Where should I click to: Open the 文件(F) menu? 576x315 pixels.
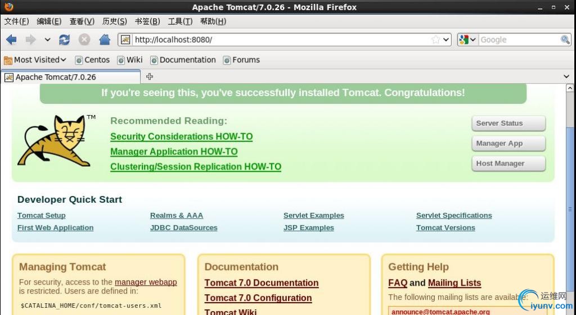(16, 21)
